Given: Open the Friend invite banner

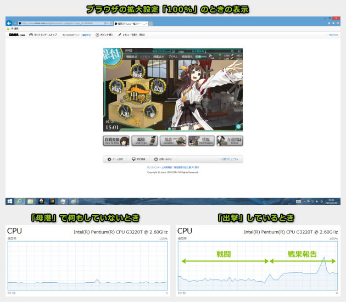Looking at the screenshot, I should point(230,141).
